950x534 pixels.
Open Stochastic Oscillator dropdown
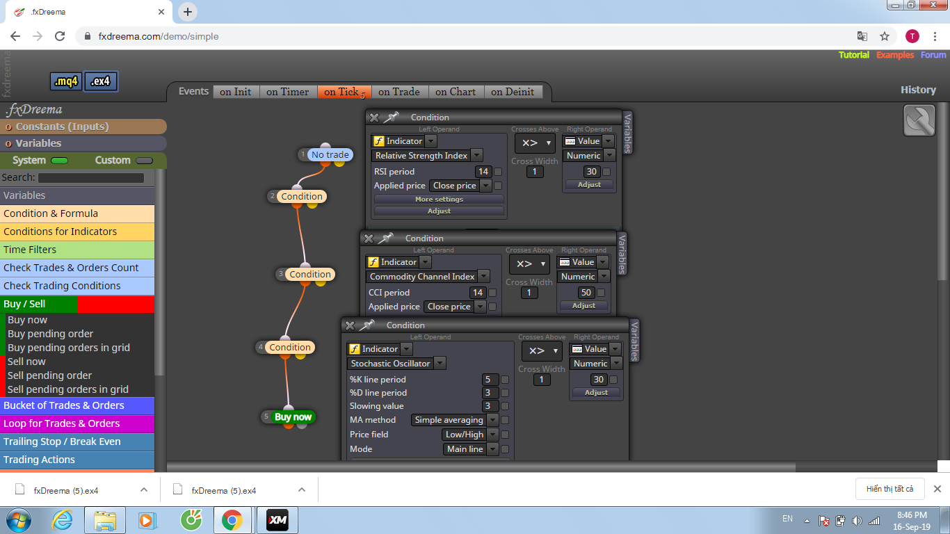pyautogui.click(x=396, y=364)
